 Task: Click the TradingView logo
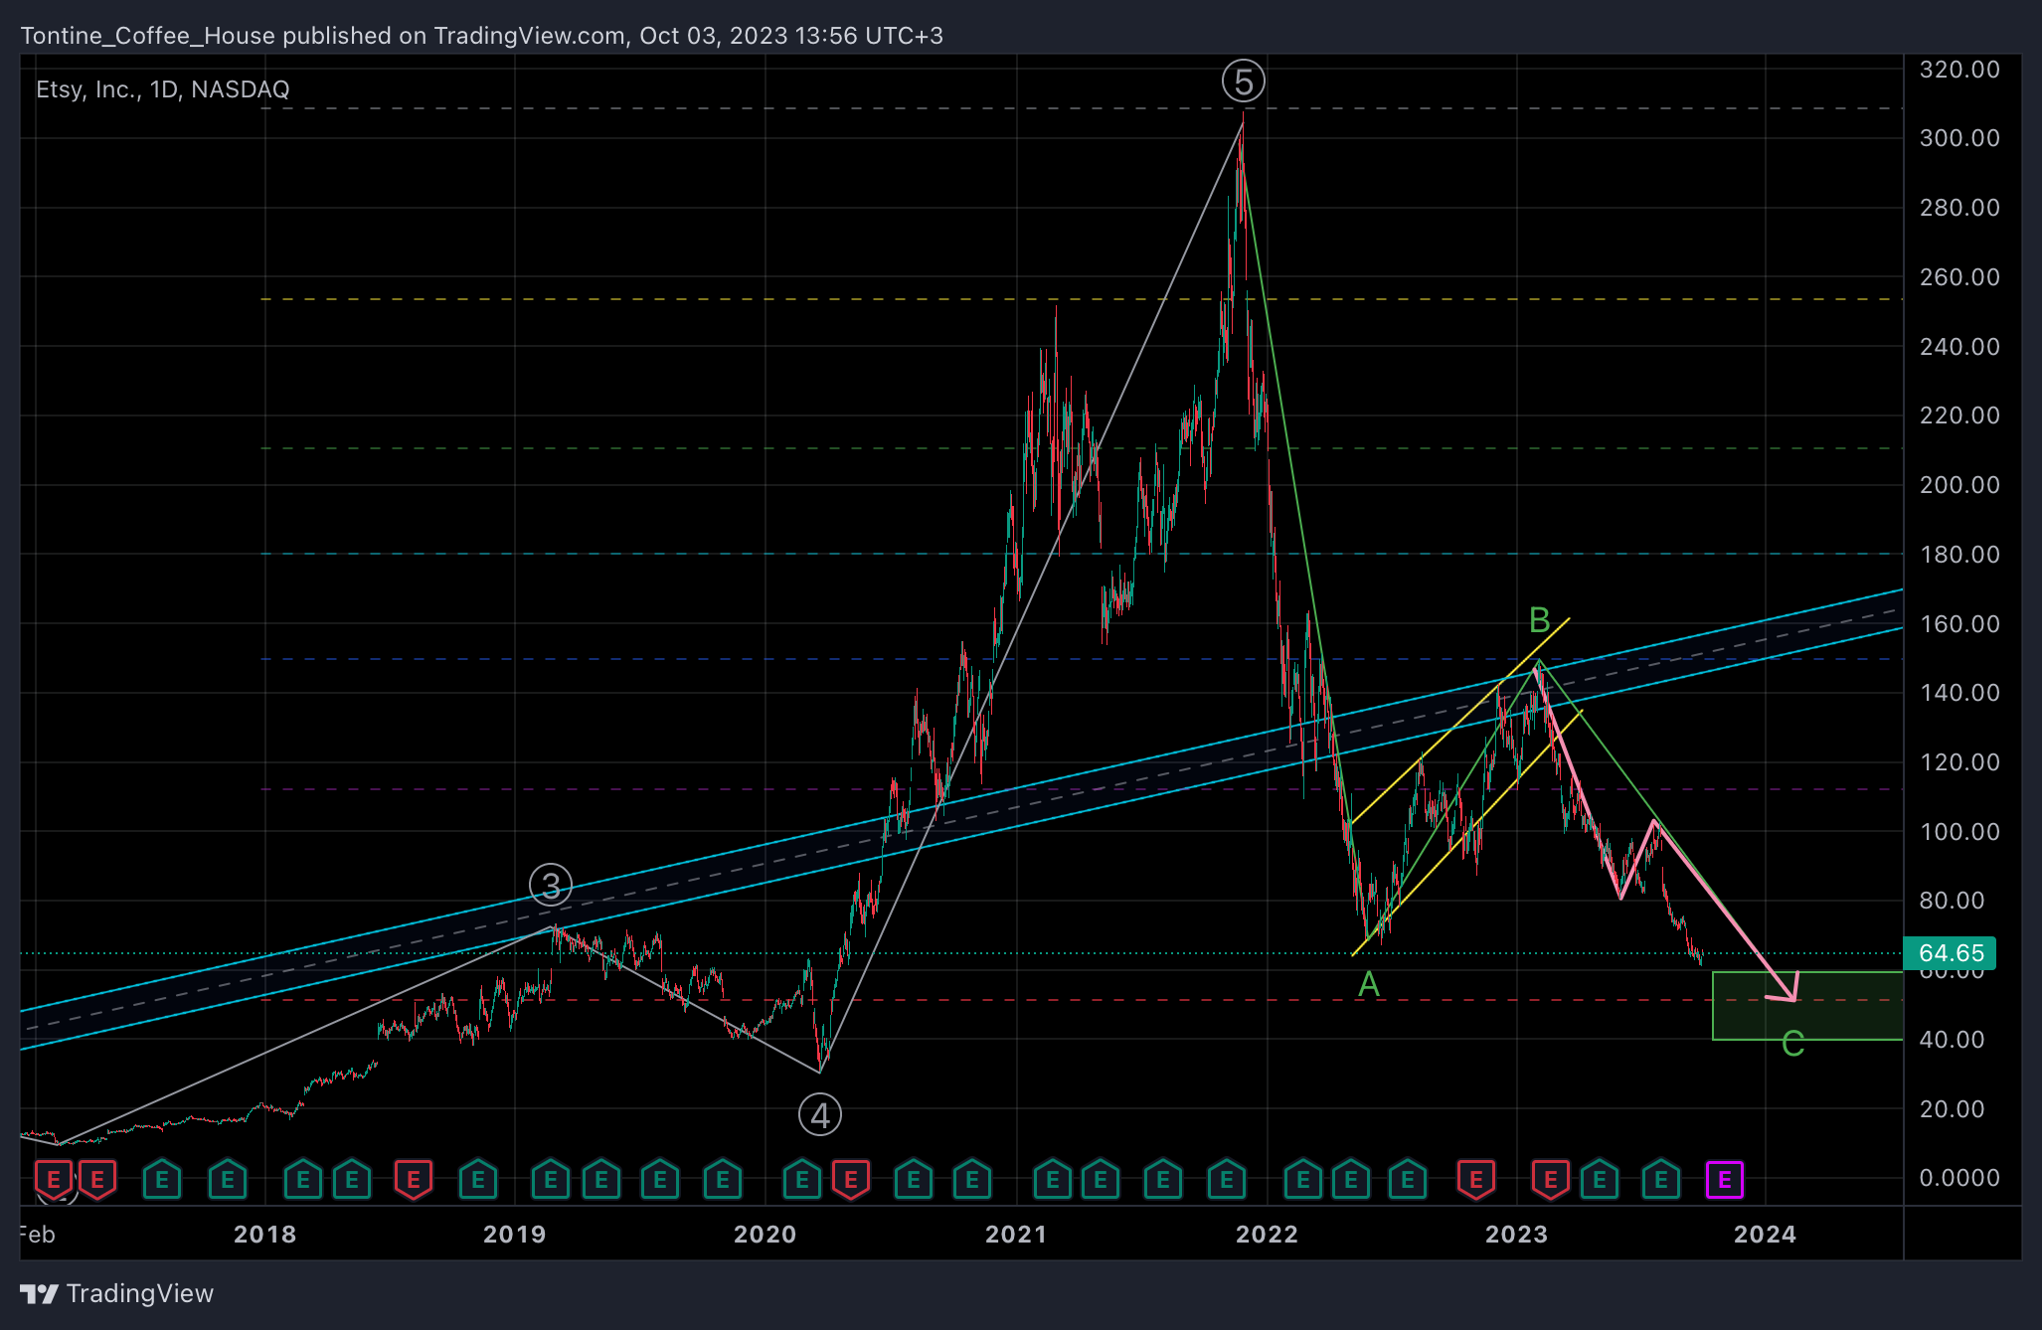click(x=40, y=1293)
